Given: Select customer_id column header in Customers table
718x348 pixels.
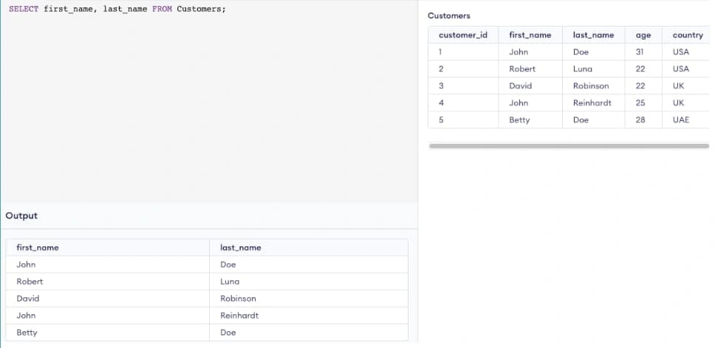Looking at the screenshot, I should pos(462,35).
